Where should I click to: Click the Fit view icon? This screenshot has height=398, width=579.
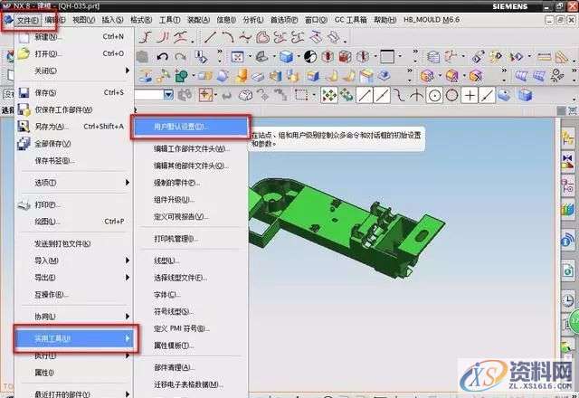[237, 57]
